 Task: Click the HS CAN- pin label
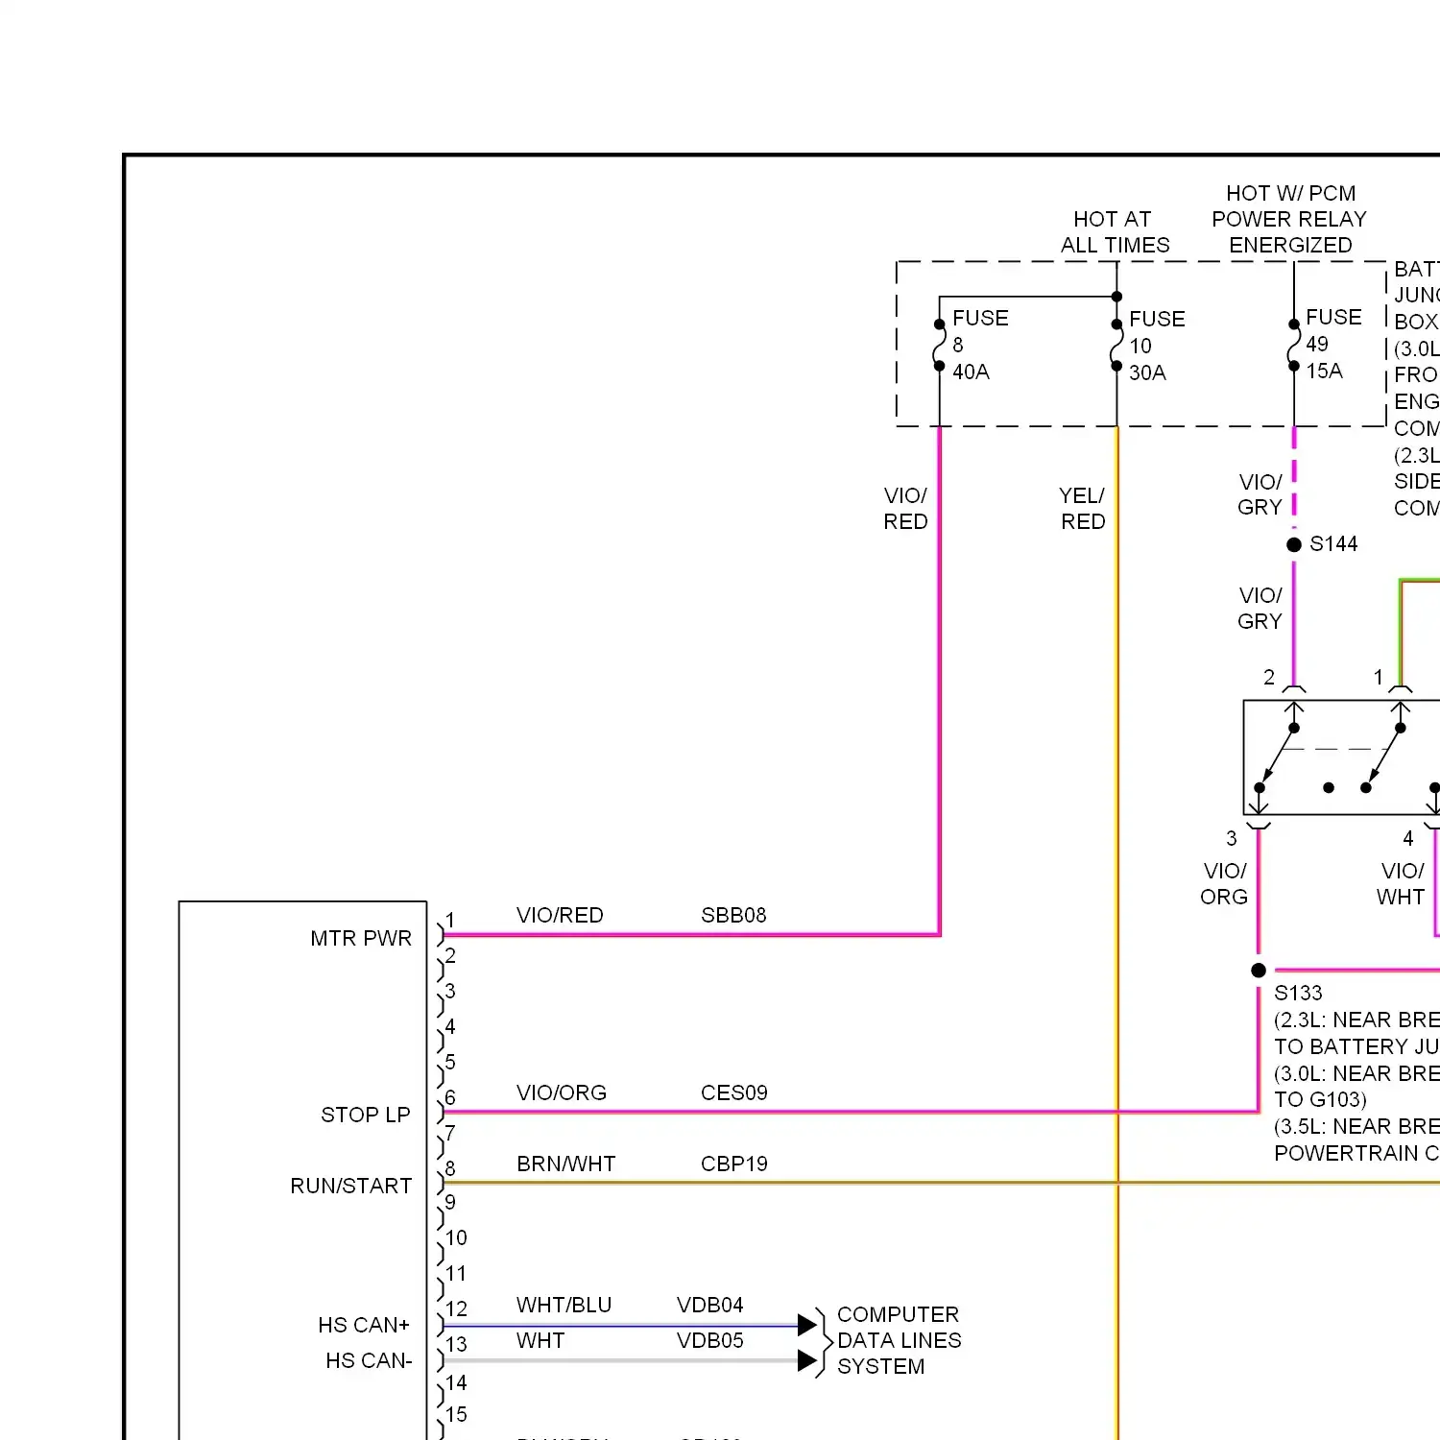tap(369, 1360)
